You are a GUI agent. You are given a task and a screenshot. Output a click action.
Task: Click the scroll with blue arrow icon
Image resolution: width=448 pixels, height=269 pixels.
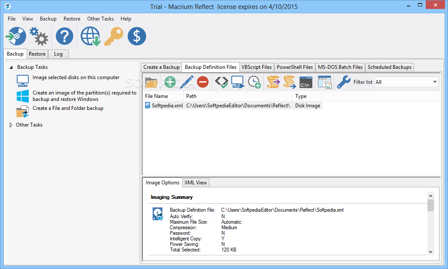coord(289,82)
